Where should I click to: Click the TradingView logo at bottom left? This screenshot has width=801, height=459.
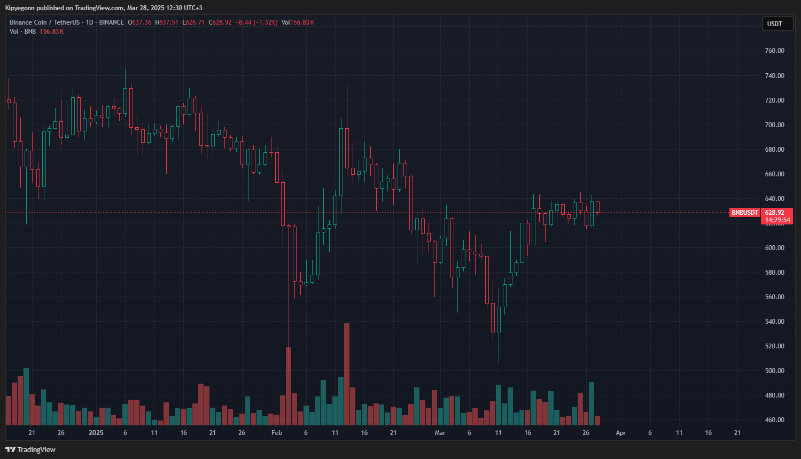pos(30,449)
